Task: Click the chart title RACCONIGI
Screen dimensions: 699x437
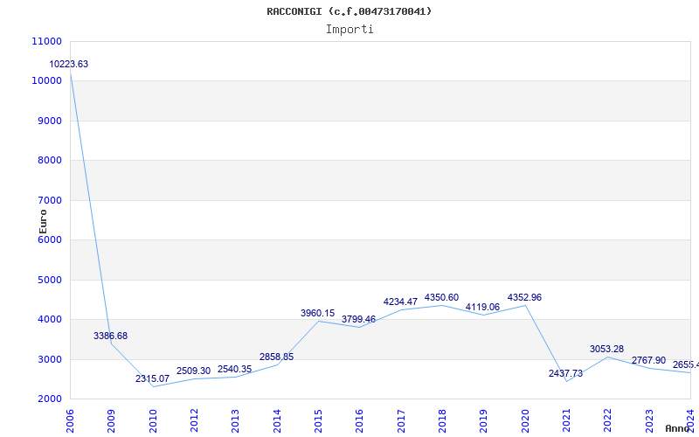Action: click(349, 11)
